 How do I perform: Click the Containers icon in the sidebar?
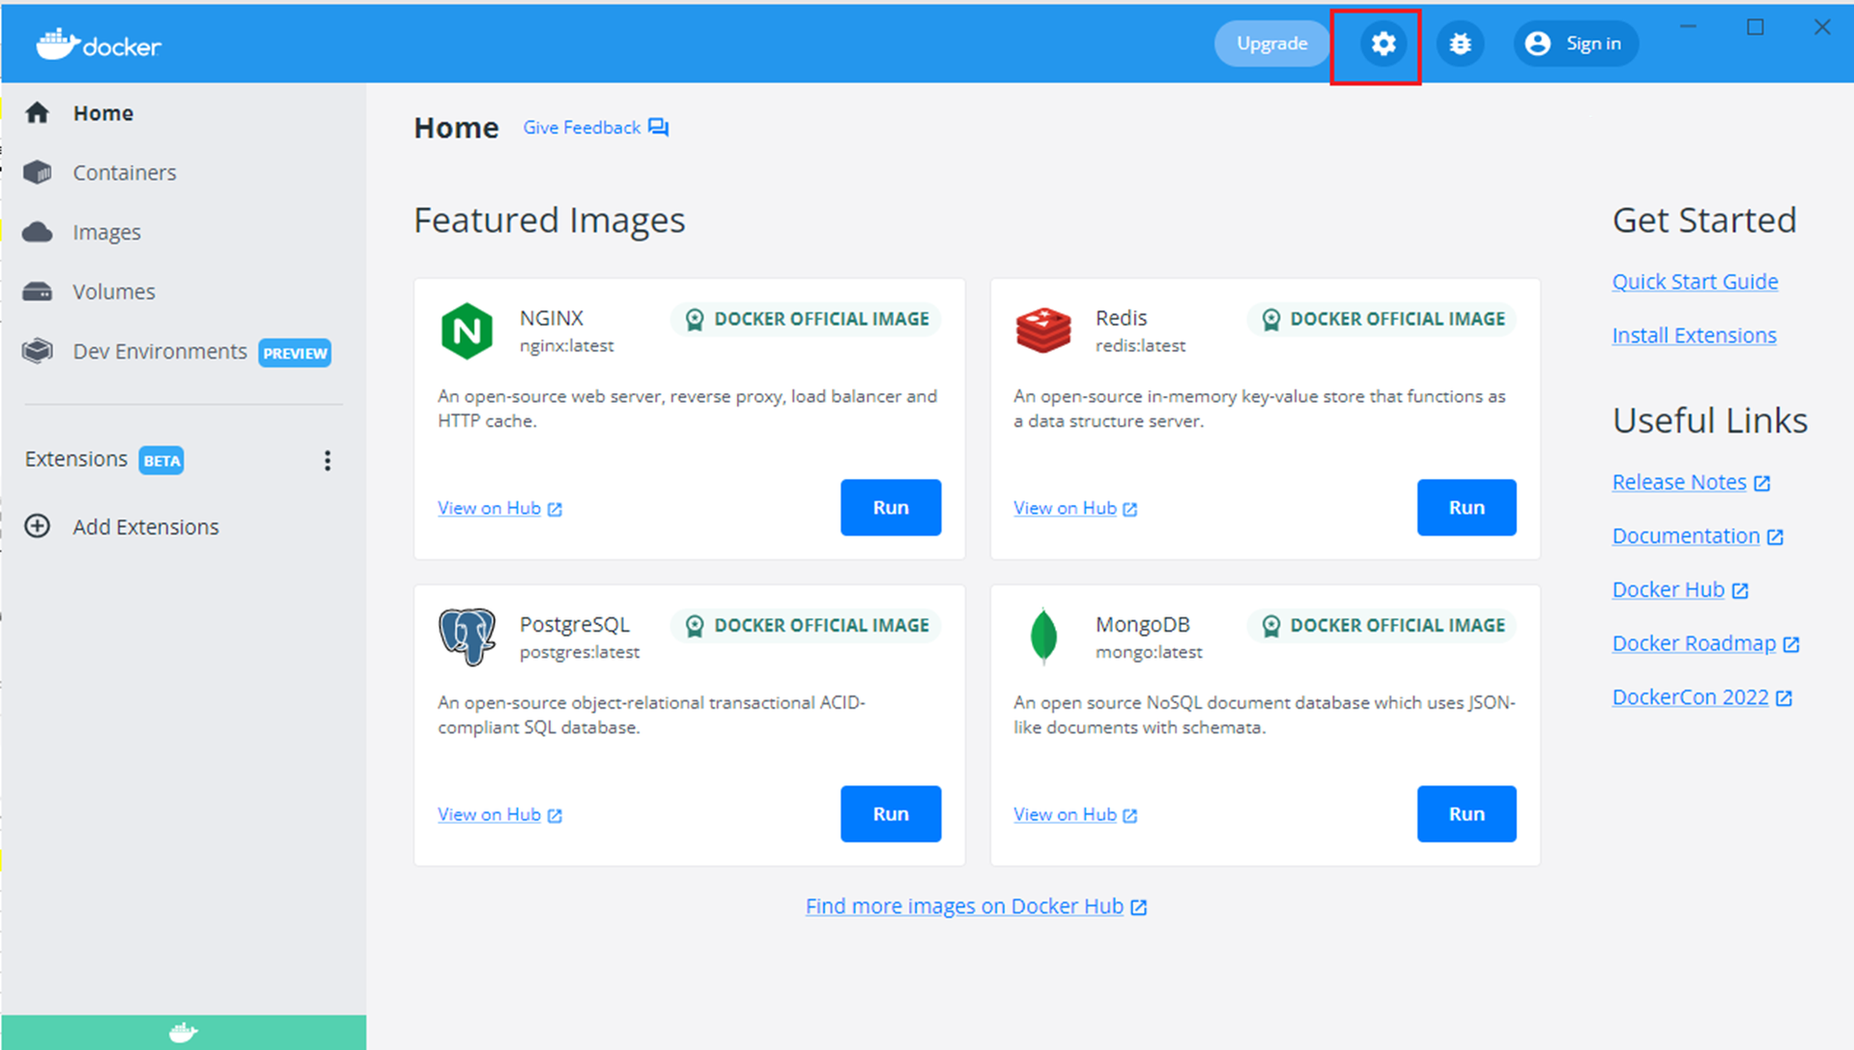[x=38, y=172]
